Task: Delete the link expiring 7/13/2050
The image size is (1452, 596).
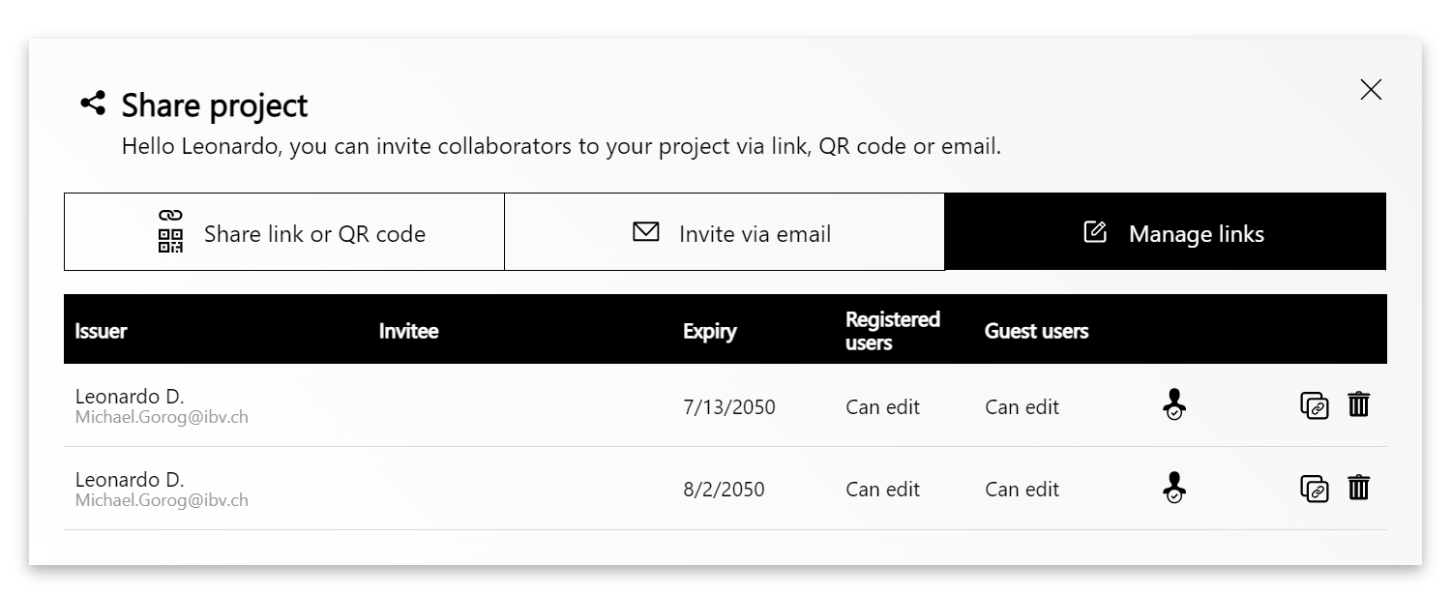Action: point(1359,404)
